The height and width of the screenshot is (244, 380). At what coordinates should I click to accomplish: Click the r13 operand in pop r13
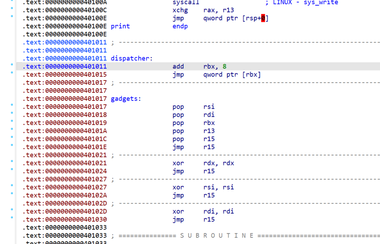[209, 131]
